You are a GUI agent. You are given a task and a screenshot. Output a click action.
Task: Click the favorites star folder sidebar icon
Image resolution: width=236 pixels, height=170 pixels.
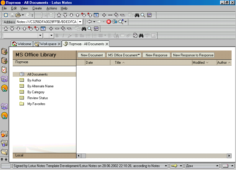pyautogui.click(x=4, y=134)
